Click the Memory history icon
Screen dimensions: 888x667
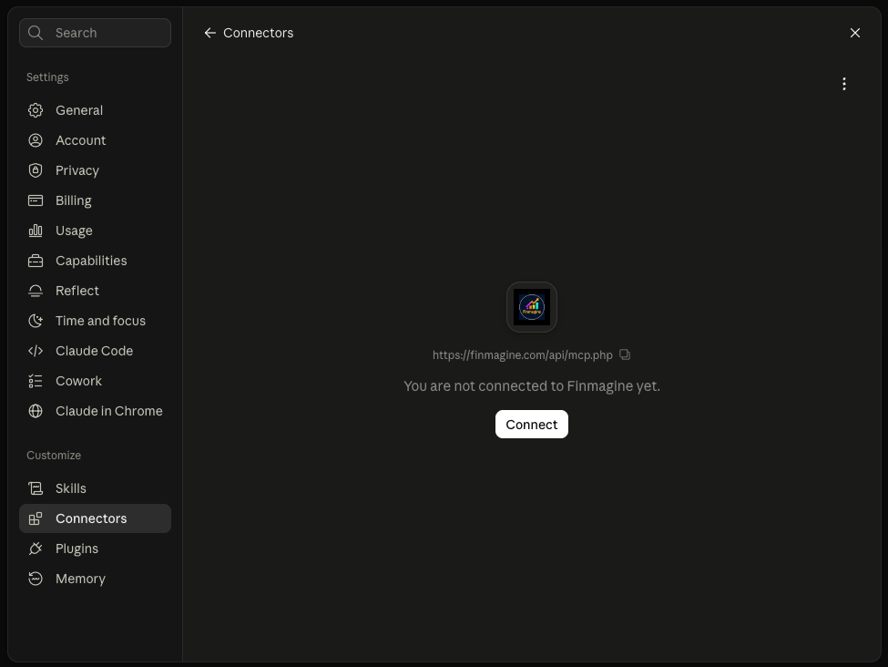[36, 578]
